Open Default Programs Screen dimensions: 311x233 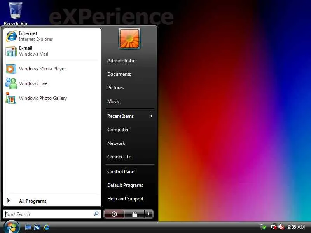point(125,185)
